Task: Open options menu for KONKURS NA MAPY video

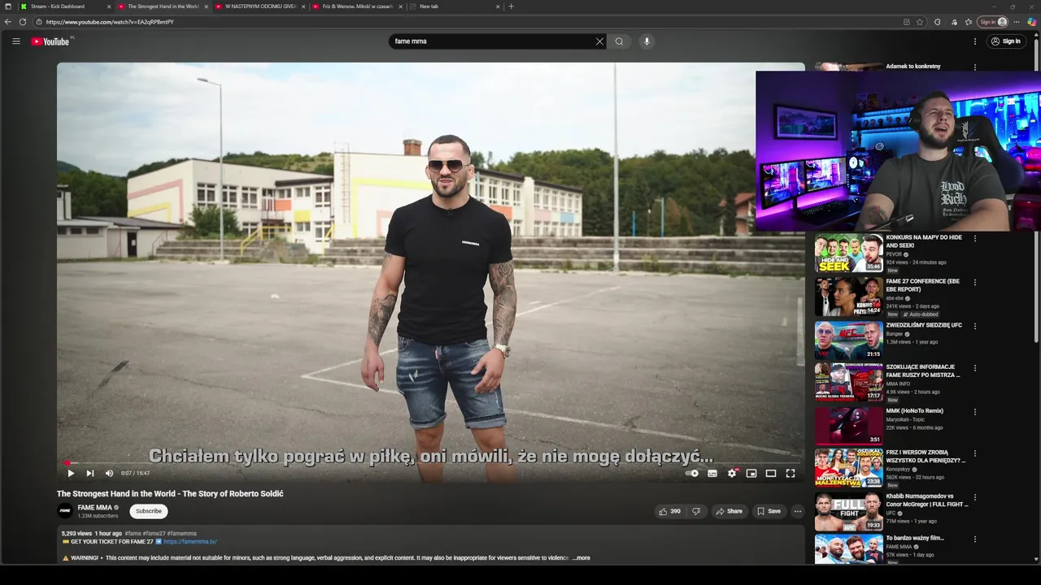Action: (974, 239)
